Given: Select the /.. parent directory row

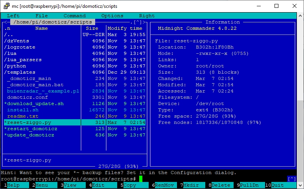Looking at the screenshot, I should coord(75,35).
